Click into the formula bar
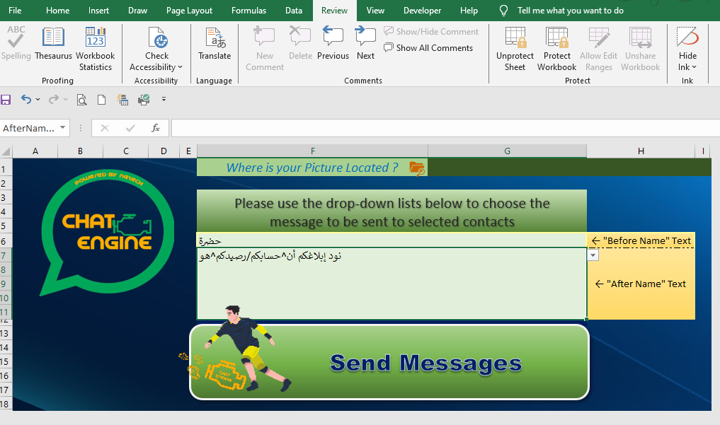The image size is (720, 425). tap(445, 128)
